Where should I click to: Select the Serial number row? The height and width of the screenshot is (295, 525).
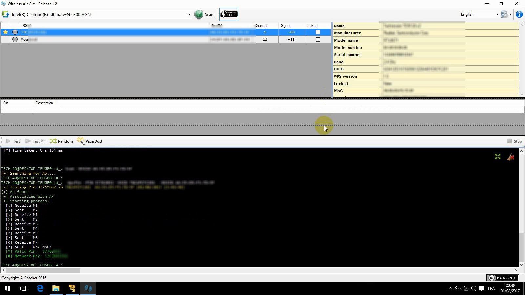[426, 55]
